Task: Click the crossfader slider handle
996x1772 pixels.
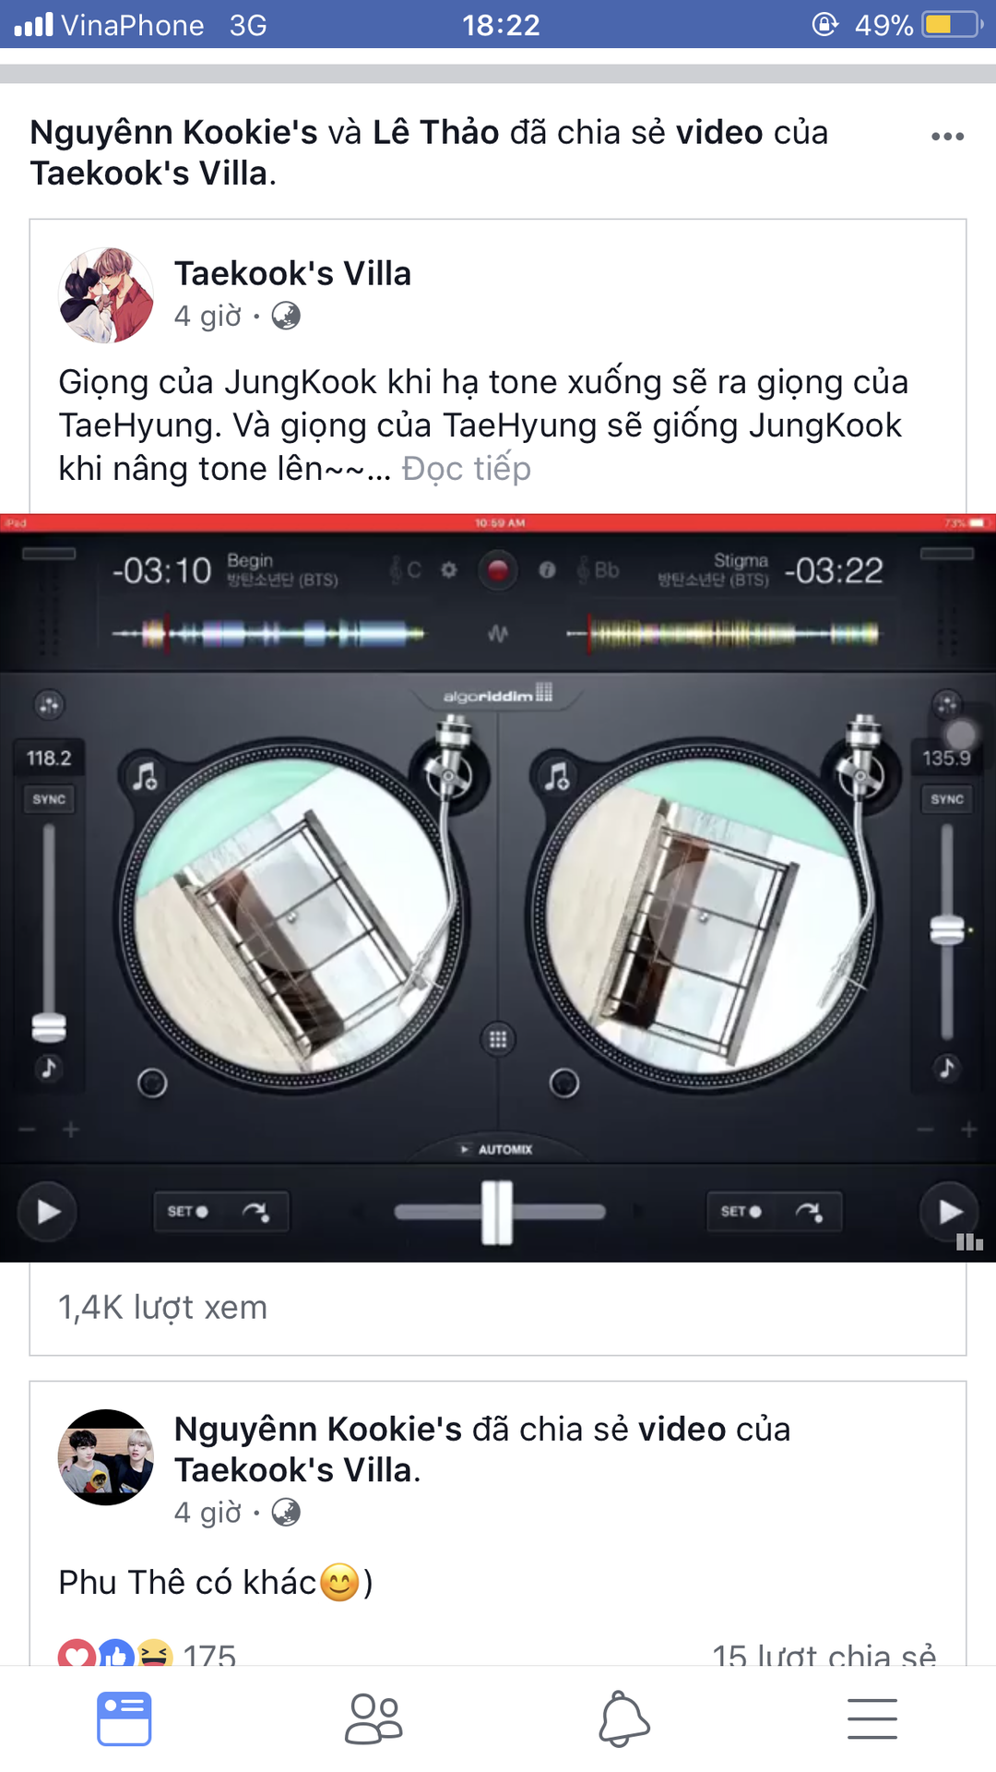Action: tap(497, 1212)
